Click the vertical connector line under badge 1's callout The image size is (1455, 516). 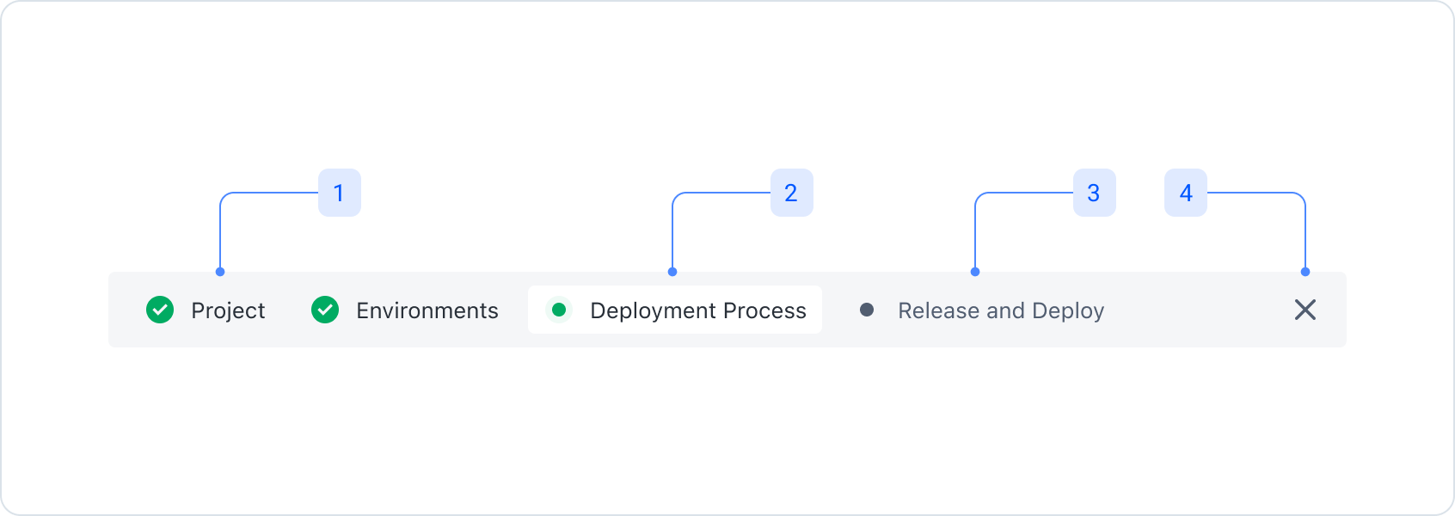[220, 236]
